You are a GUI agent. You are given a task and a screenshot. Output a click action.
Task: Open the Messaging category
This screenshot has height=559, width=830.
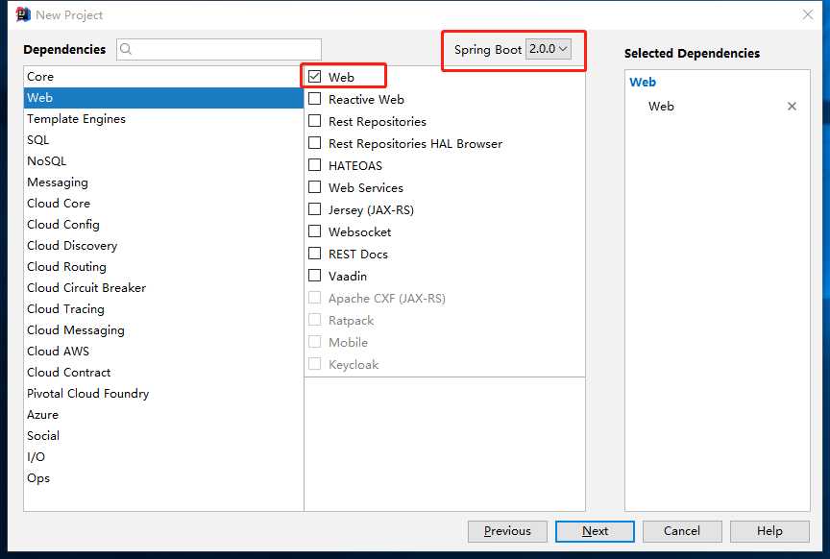[163, 182]
